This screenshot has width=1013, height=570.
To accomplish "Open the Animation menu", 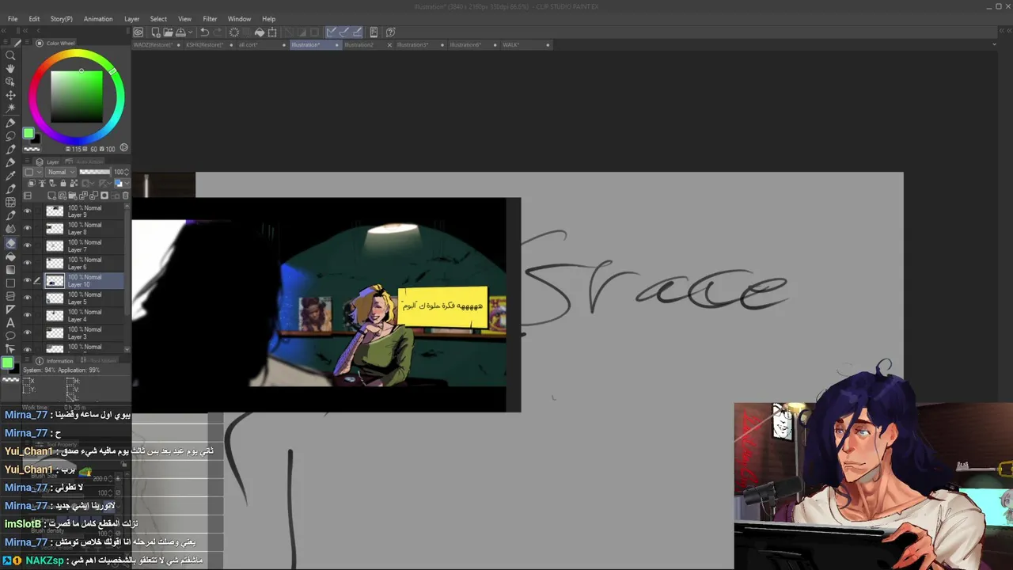I will click(x=98, y=19).
